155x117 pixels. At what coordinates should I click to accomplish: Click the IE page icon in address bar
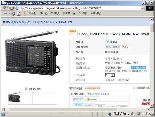point(17,8)
